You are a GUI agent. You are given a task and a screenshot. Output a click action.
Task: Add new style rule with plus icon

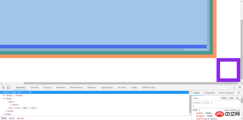237,98
